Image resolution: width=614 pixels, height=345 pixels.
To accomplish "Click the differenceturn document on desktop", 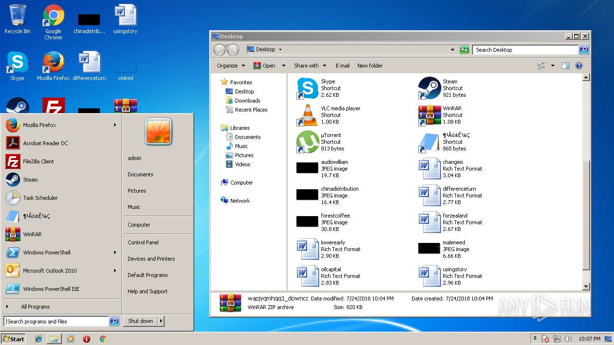I will pyautogui.click(x=89, y=66).
